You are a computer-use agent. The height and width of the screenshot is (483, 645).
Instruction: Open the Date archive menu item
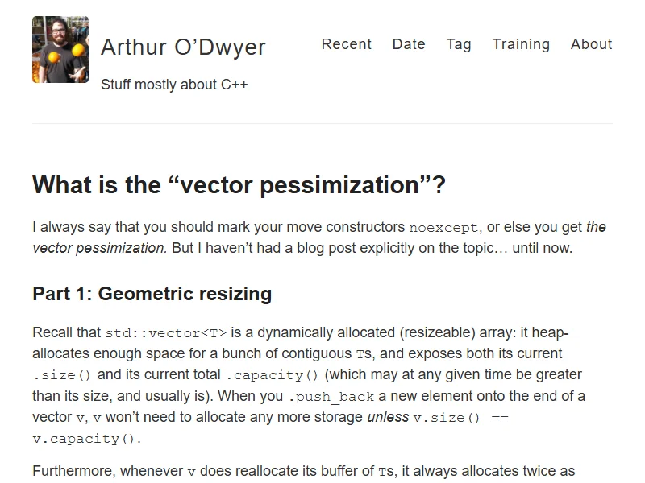(x=409, y=44)
